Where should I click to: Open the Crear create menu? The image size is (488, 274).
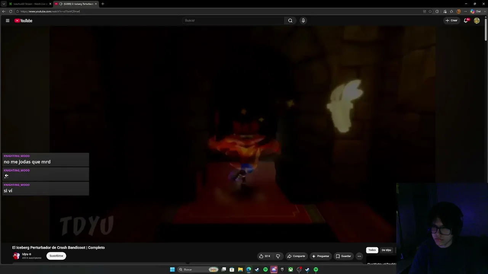(451, 21)
